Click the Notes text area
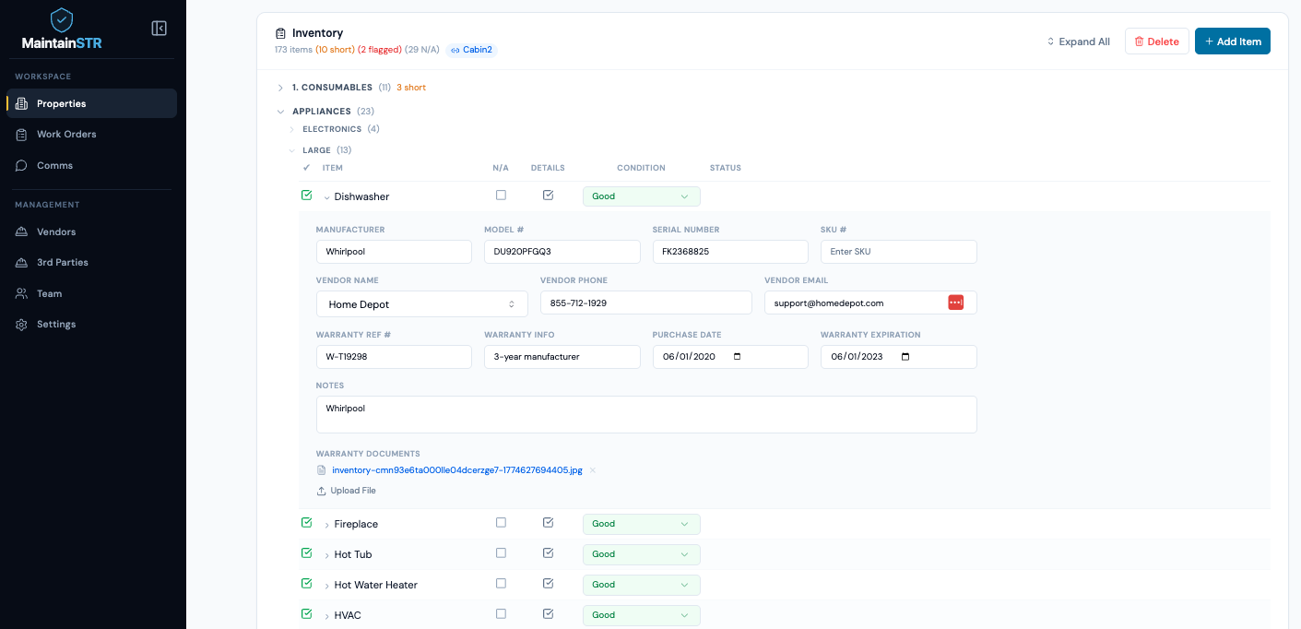The height and width of the screenshot is (629, 1301). [x=646, y=414]
